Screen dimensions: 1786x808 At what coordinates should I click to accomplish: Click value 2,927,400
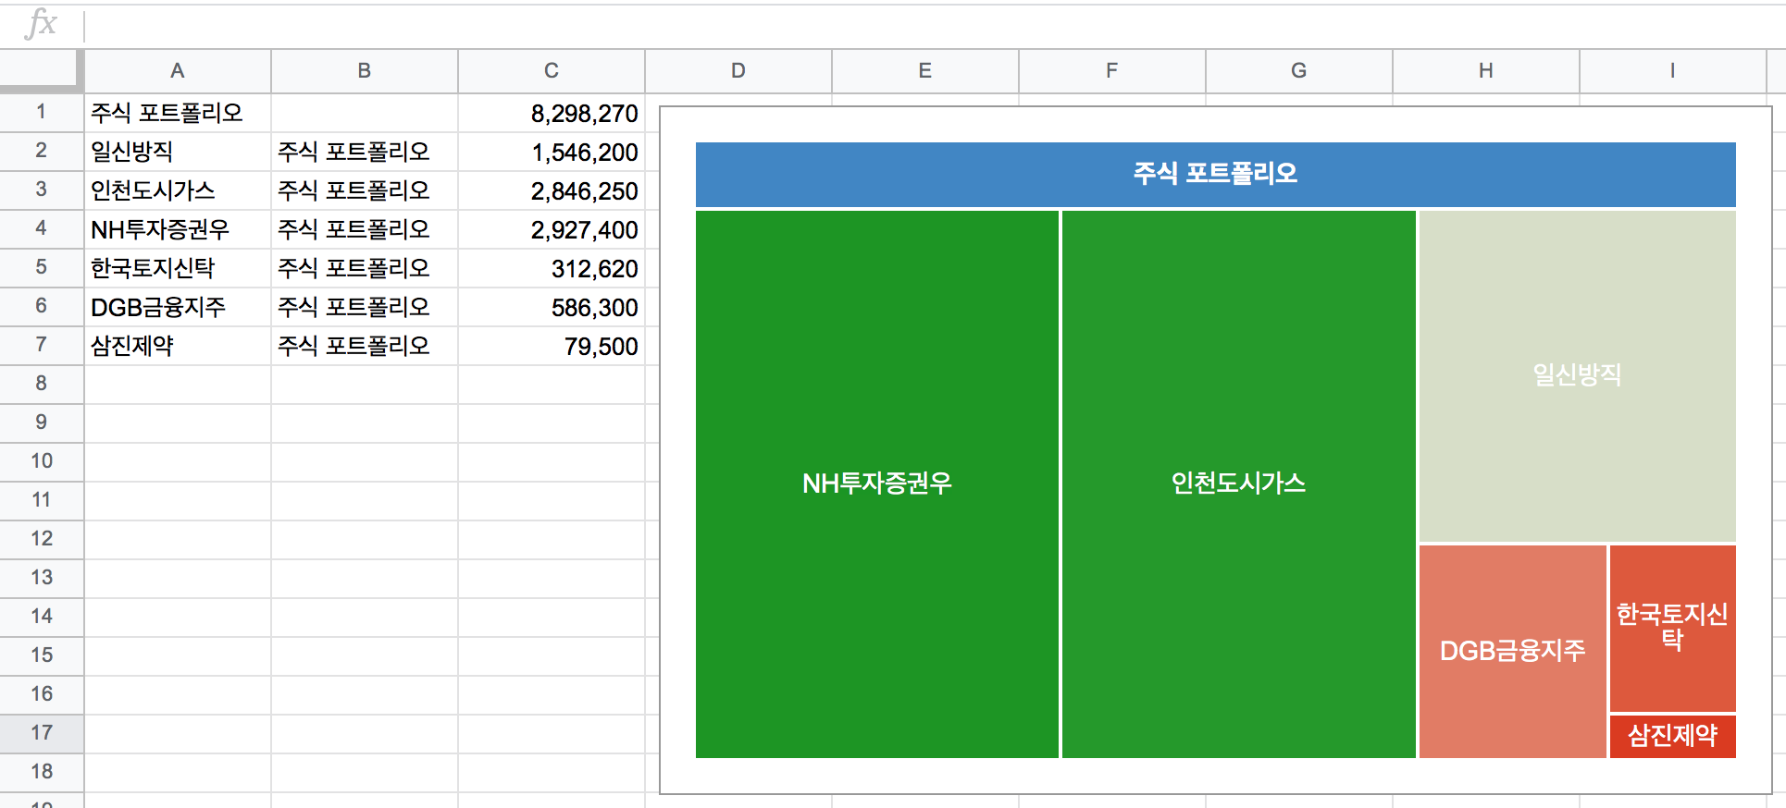pos(552,229)
